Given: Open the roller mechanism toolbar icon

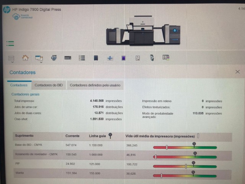Looking at the screenshot, I should click(x=152, y=58).
